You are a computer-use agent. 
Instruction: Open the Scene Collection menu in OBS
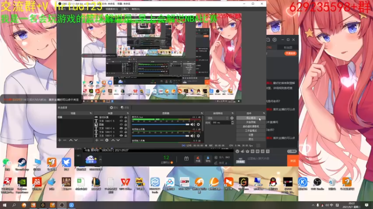click(111, 9)
